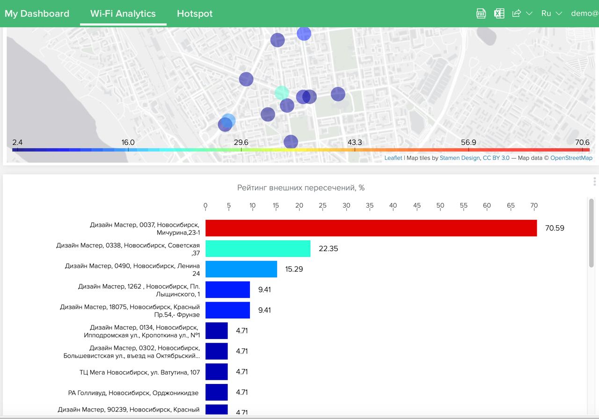Image resolution: width=599 pixels, height=419 pixels.
Task: Visit the OpenStreetMap link
Action: click(x=571, y=158)
